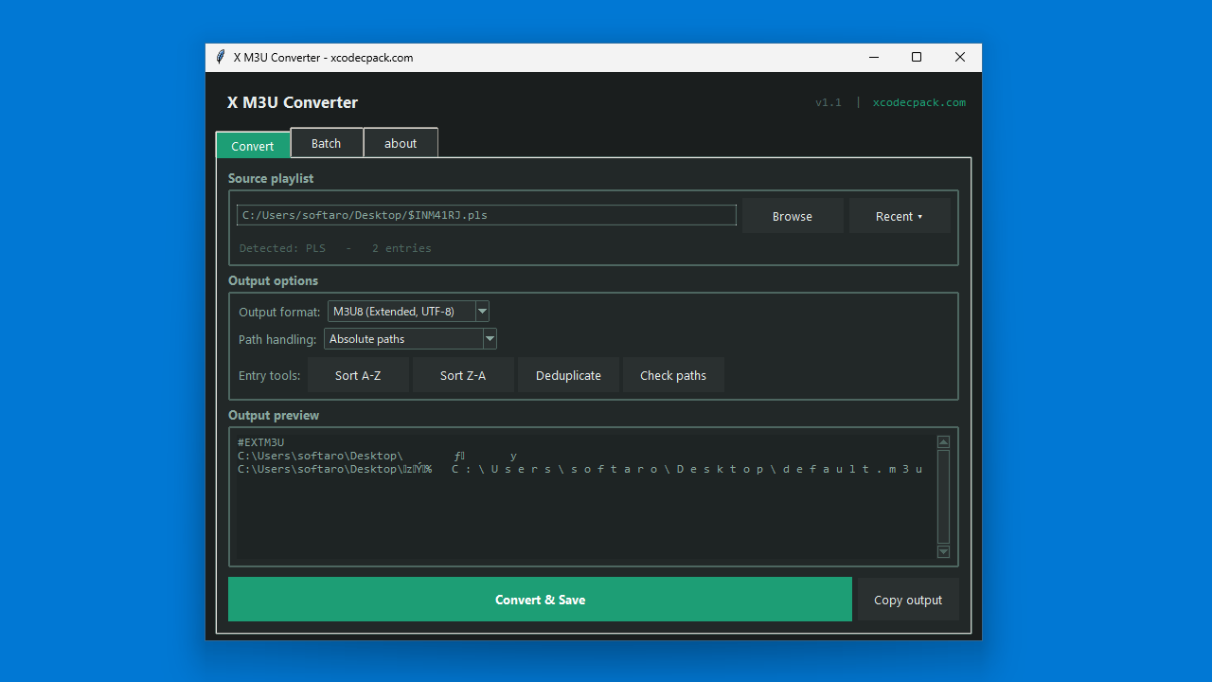The image size is (1212, 682).
Task: Click the #EXTM3U line in output preview
Action: click(x=261, y=442)
